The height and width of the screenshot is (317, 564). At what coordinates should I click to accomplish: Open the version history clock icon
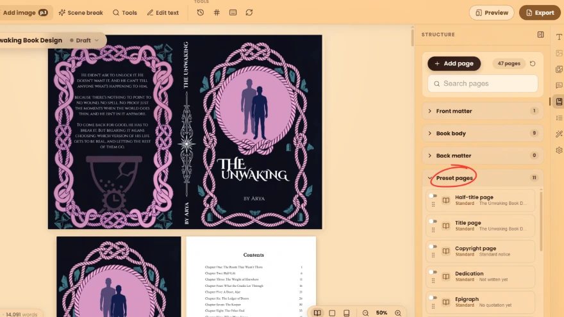(x=201, y=13)
